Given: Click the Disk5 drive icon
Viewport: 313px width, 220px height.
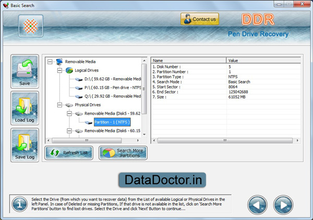Looking at the screenshot, I should point(79,114).
